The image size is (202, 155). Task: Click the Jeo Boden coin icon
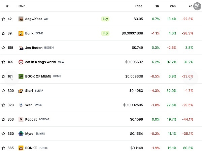(x=21, y=48)
